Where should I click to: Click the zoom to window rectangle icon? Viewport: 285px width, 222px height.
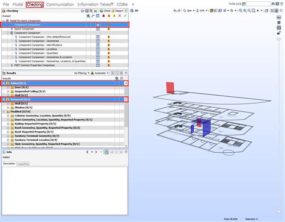tap(253, 11)
